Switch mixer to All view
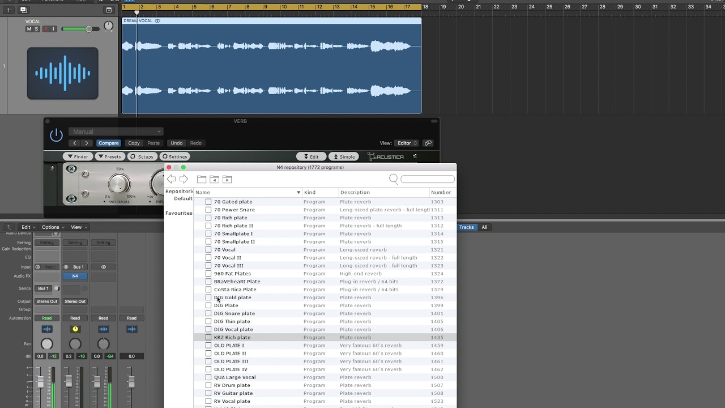This screenshot has height=408, width=725. click(484, 227)
